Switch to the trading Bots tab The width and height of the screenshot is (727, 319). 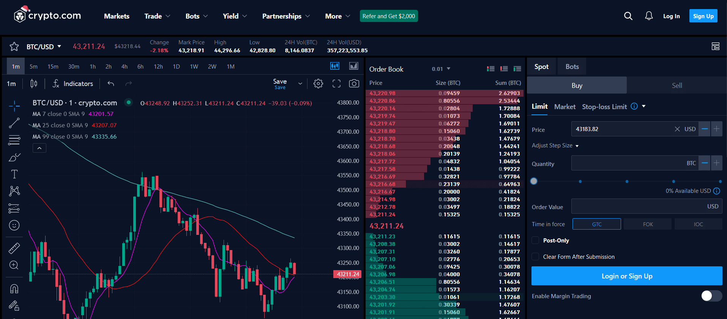pyautogui.click(x=572, y=67)
